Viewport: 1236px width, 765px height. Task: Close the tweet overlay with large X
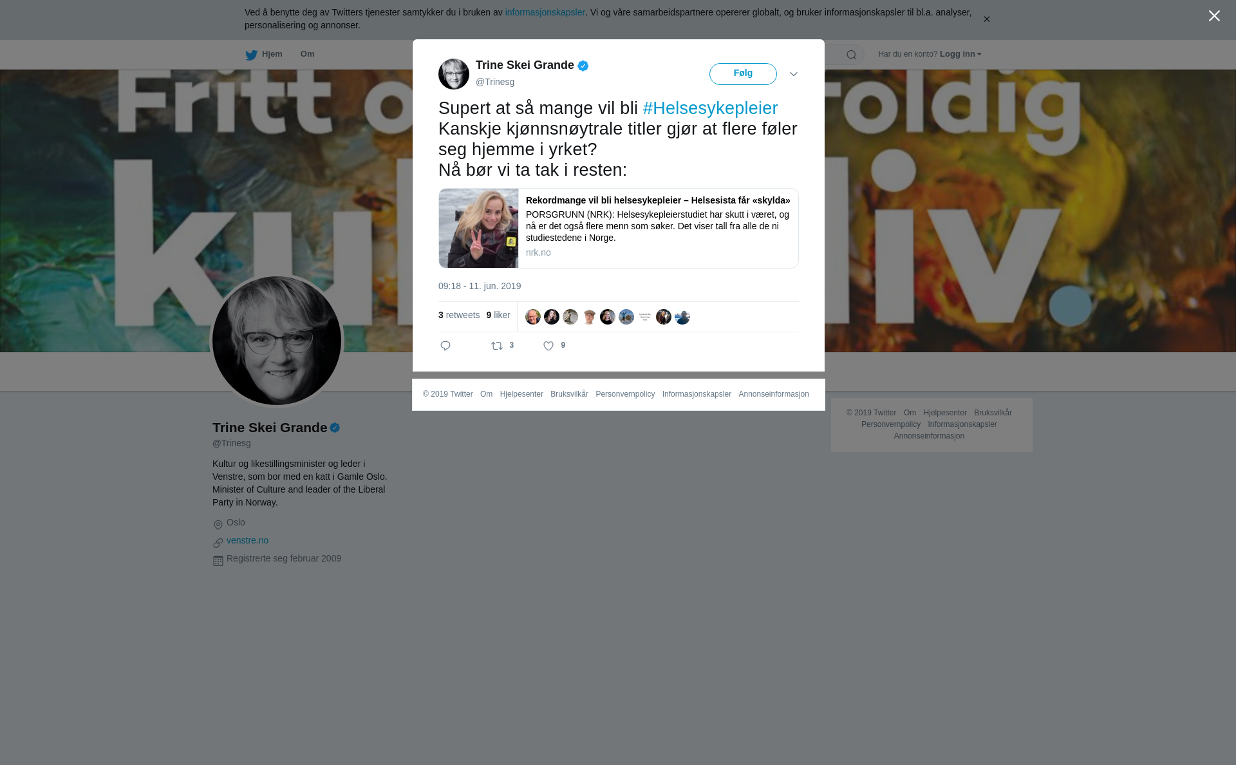coord(1214,16)
